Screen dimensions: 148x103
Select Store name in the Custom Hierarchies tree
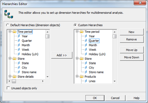pos(96,72)
